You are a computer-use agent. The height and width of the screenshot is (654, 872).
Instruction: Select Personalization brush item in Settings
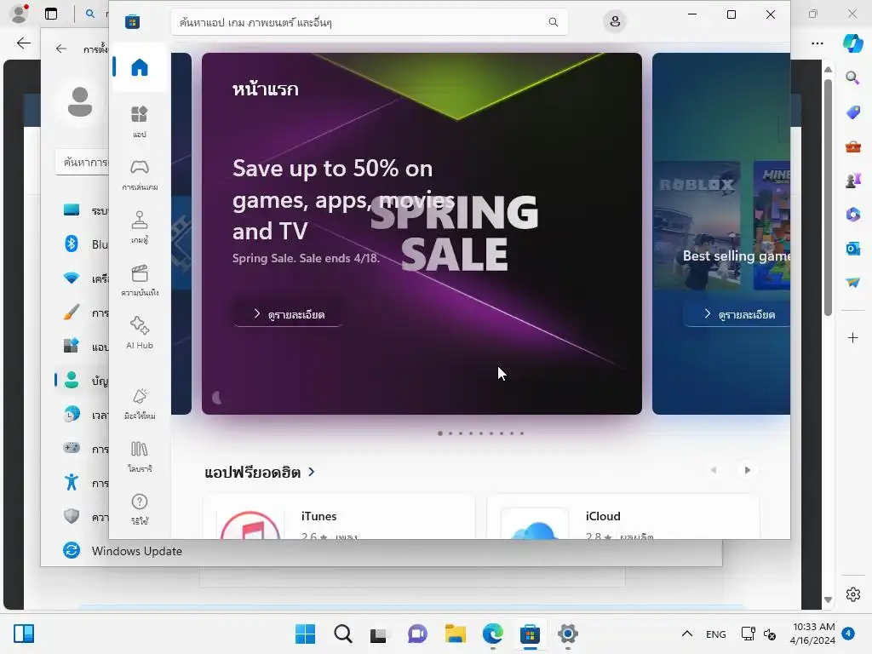point(82,313)
